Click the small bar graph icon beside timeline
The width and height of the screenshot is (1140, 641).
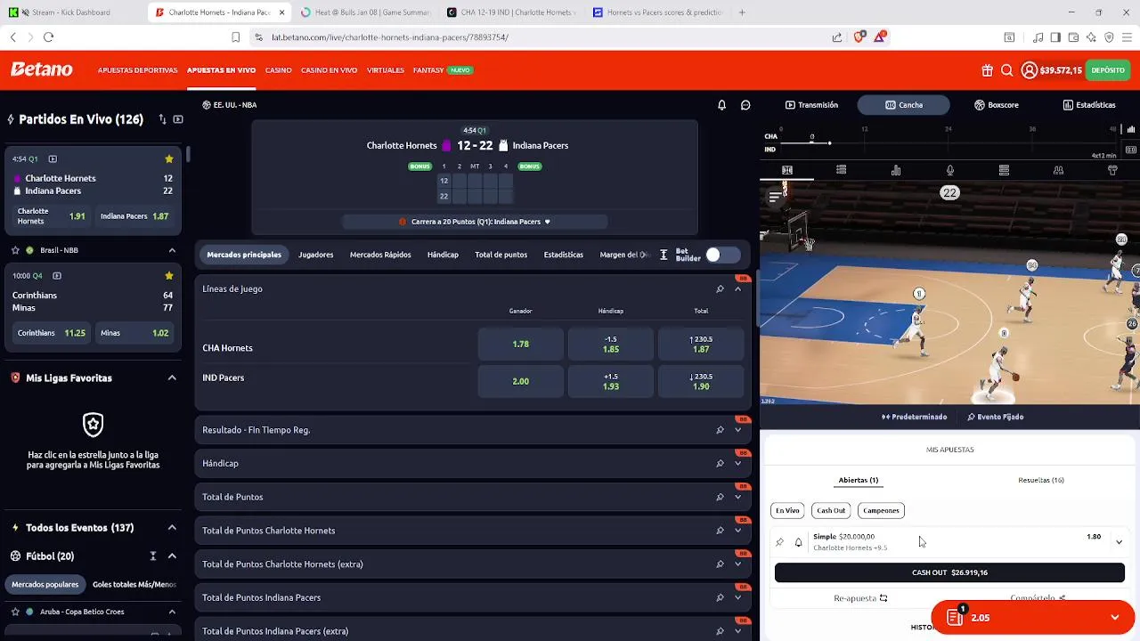coord(1131,129)
